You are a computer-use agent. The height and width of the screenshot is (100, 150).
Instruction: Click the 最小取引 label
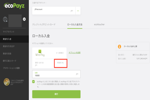point(121,55)
